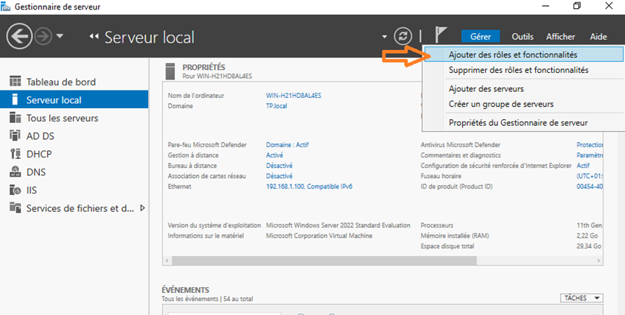Click Server Manager title bar app icon

coord(6,7)
